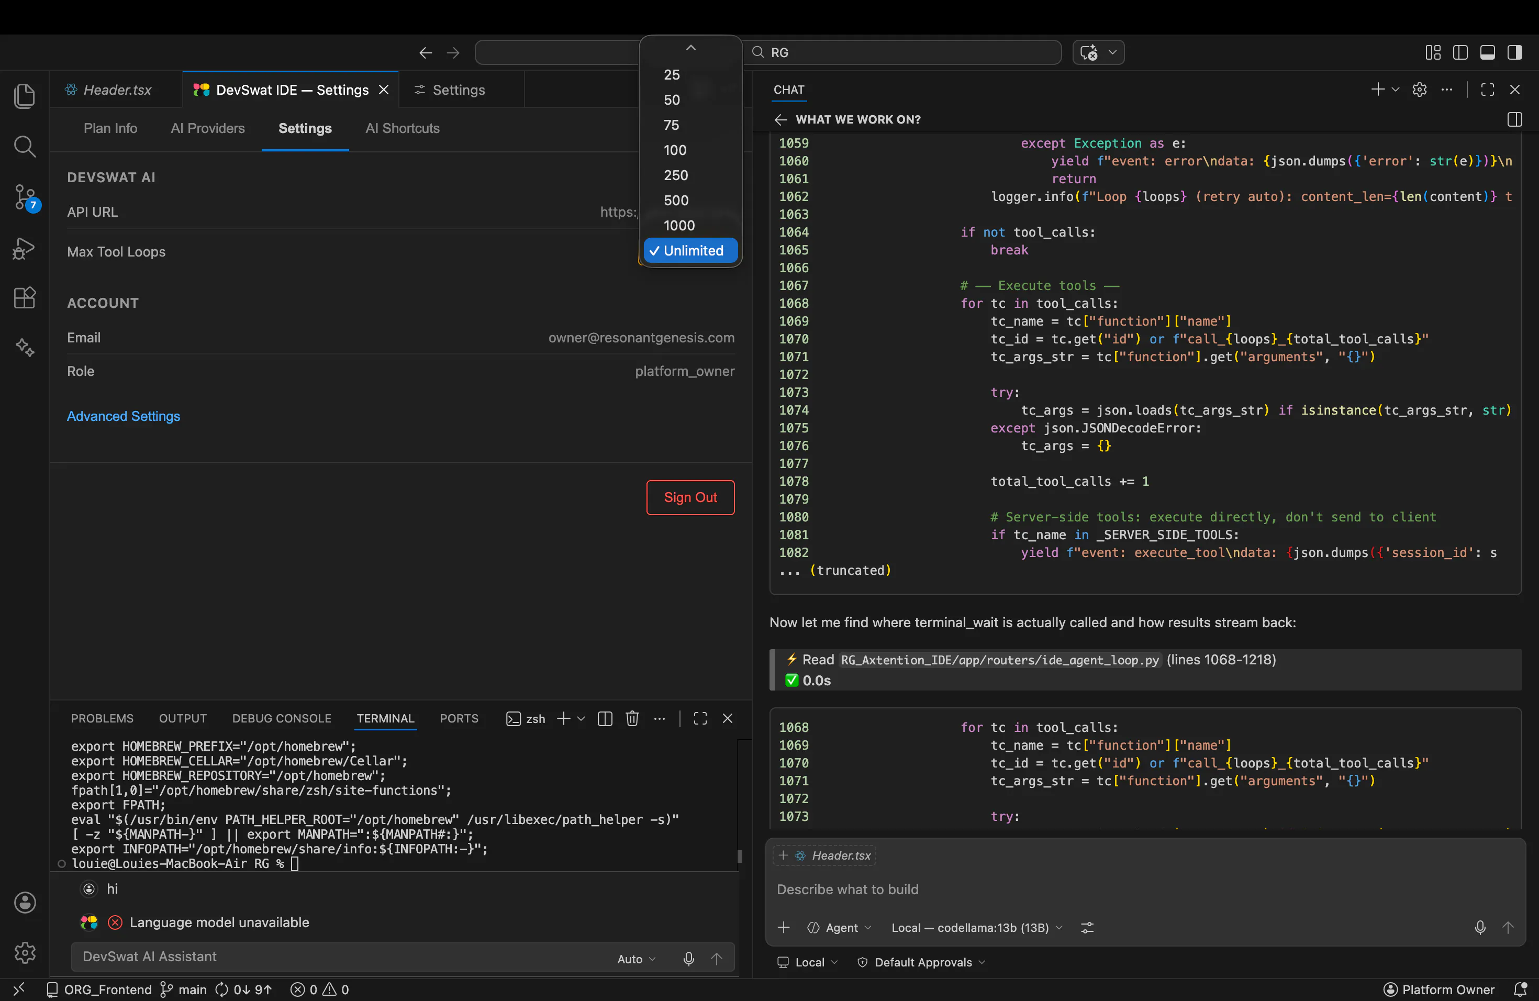Open Run and Debug view
Viewport: 1539px width, 1001px height.
[x=25, y=248]
